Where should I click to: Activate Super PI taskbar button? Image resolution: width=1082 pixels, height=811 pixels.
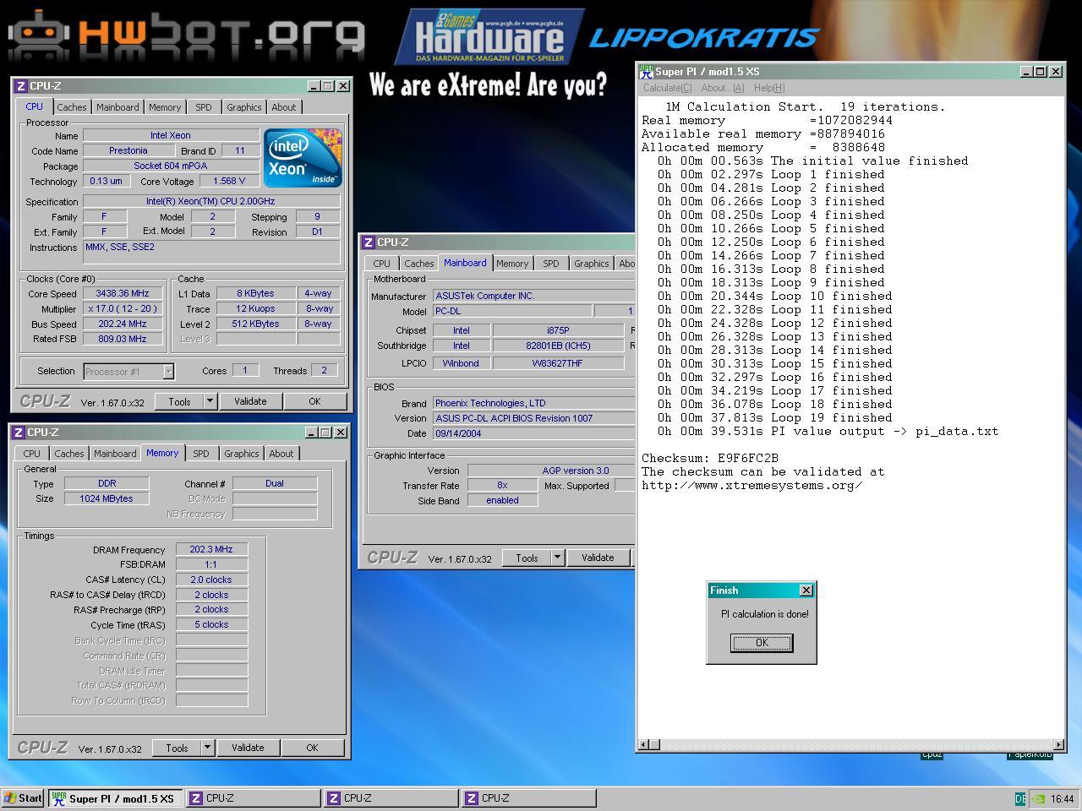[x=115, y=798]
